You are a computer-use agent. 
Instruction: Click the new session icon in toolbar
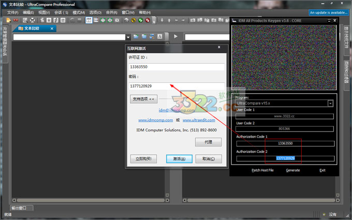8,20
